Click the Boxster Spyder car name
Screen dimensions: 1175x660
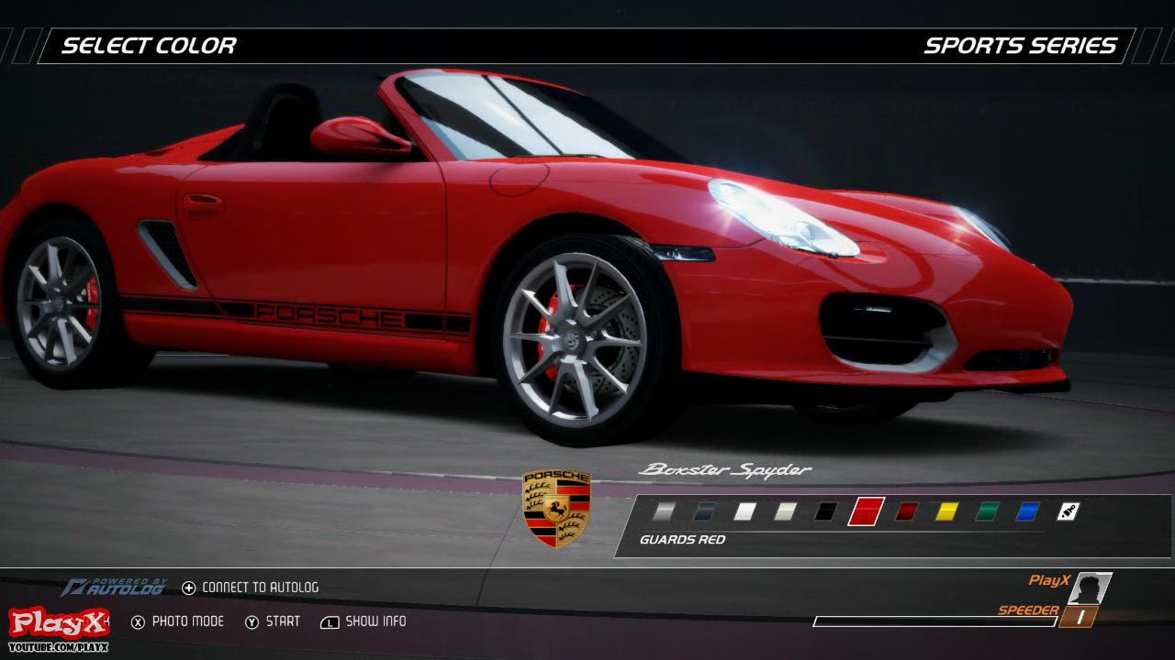pos(725,470)
